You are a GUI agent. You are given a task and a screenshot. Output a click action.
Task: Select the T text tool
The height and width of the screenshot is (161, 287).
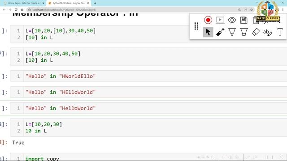click(x=280, y=32)
